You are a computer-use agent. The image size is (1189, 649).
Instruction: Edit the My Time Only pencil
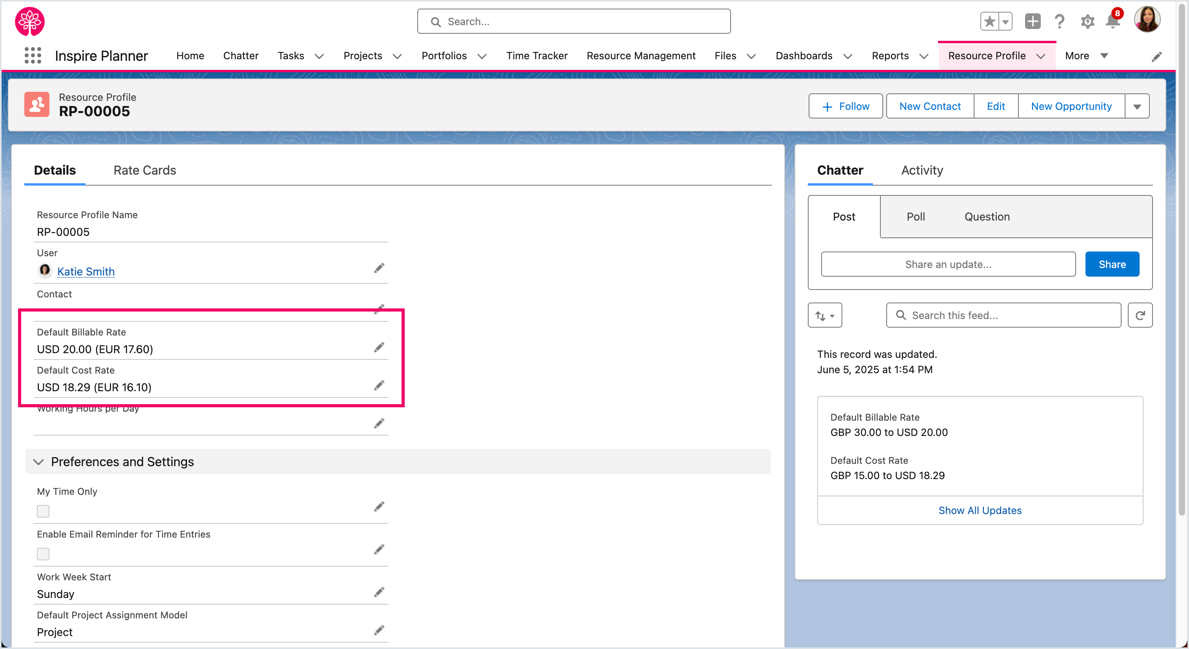coord(379,507)
